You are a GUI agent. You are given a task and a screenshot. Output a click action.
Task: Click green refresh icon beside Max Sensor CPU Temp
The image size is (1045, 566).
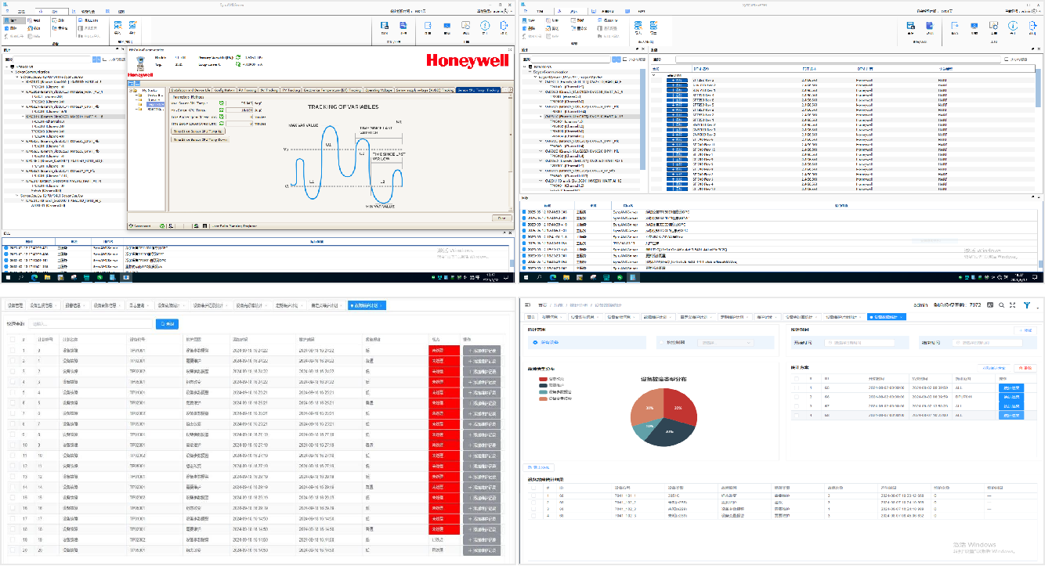221,103
